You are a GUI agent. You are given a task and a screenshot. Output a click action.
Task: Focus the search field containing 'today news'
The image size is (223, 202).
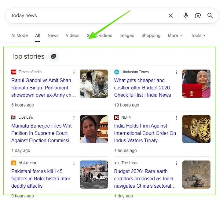[86, 16]
